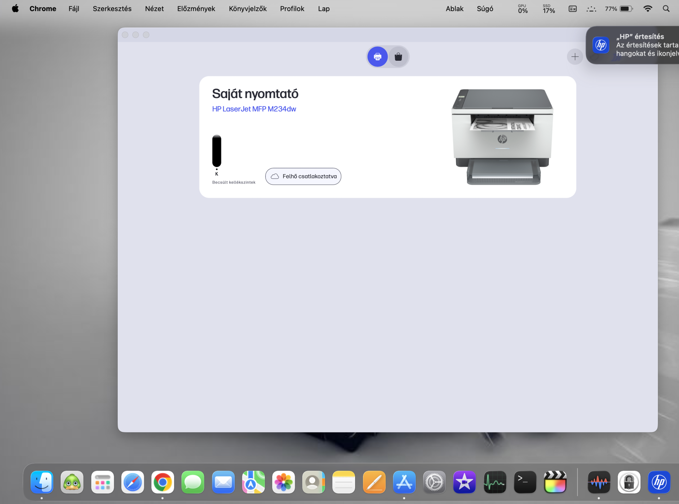Open the Előzmények menu
679x504 pixels.
point(196,9)
